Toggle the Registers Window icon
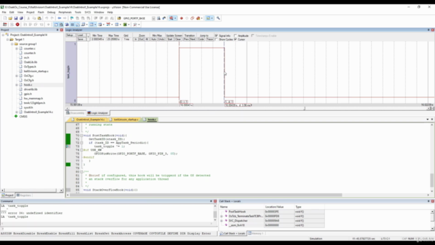This screenshot has width=435, height=245. point(72,24)
